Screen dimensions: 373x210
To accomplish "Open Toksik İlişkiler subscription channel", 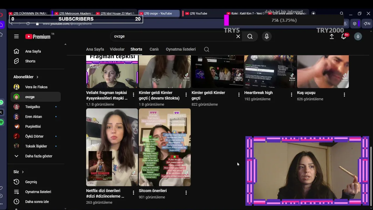I will point(36,146).
